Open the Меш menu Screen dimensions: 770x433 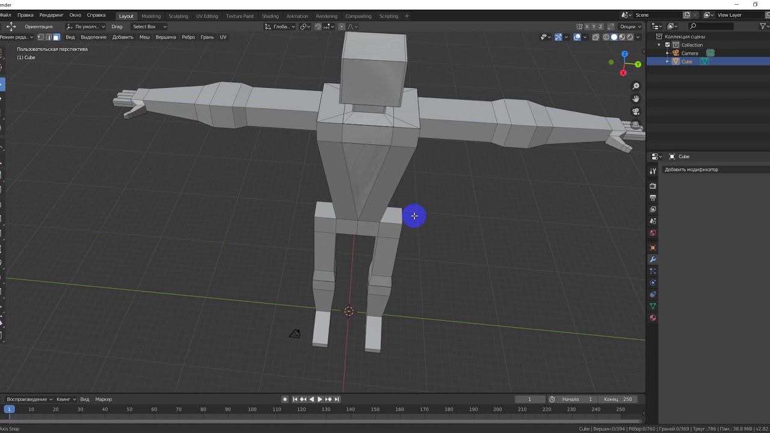[x=144, y=37]
